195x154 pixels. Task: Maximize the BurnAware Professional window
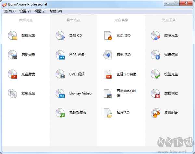coord(175,3)
